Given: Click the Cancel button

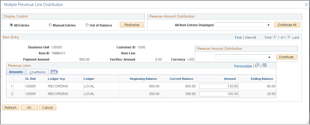Looking at the screenshot, I should click(x=48, y=107).
